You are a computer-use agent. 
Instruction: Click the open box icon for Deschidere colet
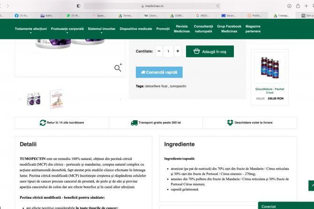(230, 123)
